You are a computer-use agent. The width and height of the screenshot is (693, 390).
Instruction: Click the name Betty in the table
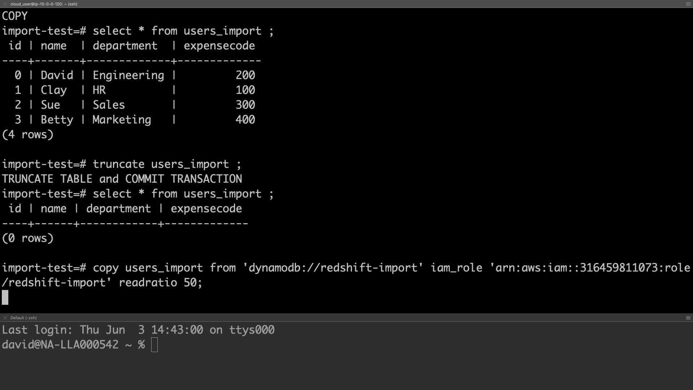57,120
